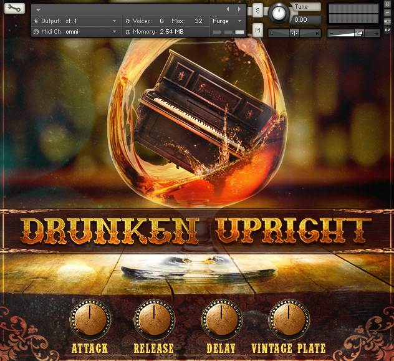The height and width of the screenshot is (361, 394).
Task: Turn the Delay knob
Action: (222, 319)
